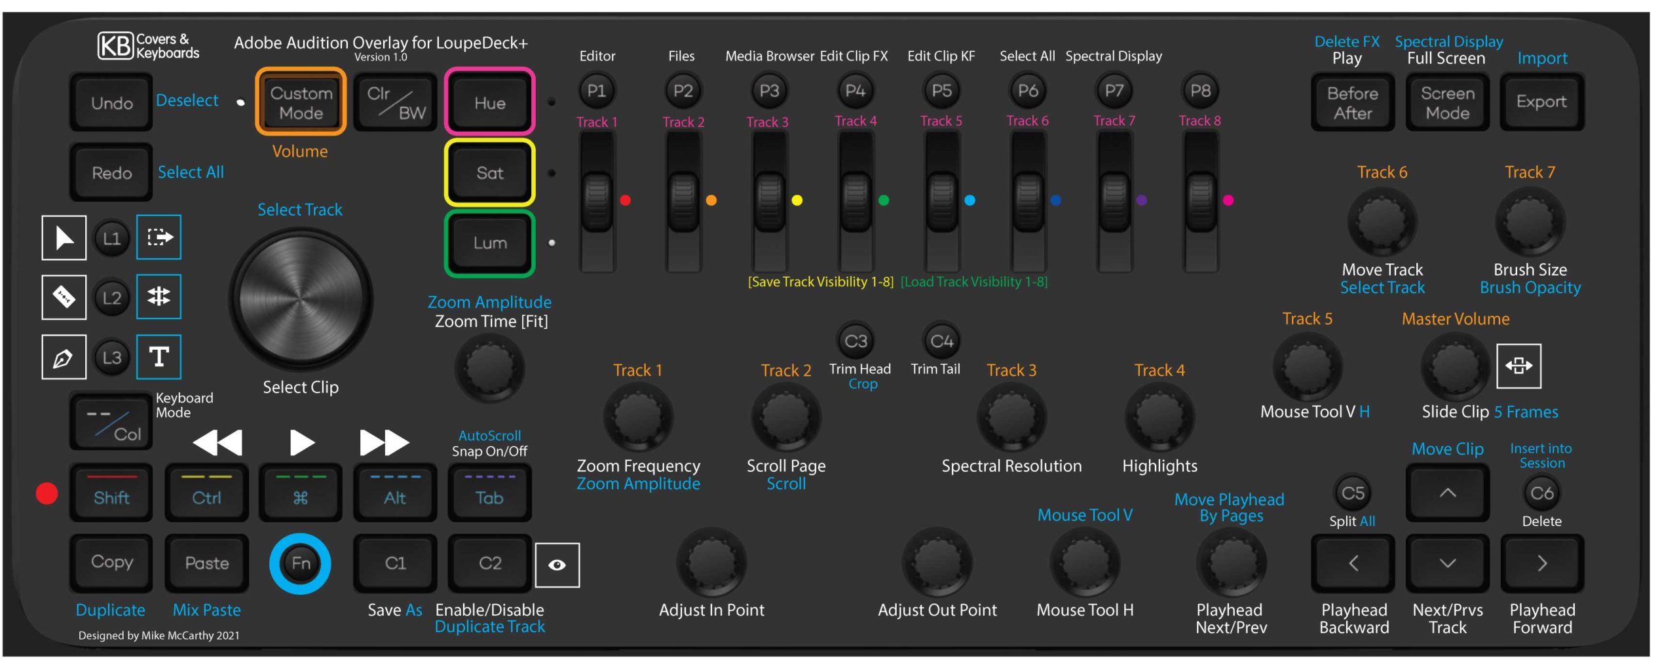Click the P8 button
The height and width of the screenshot is (667, 1677).
click(1200, 90)
